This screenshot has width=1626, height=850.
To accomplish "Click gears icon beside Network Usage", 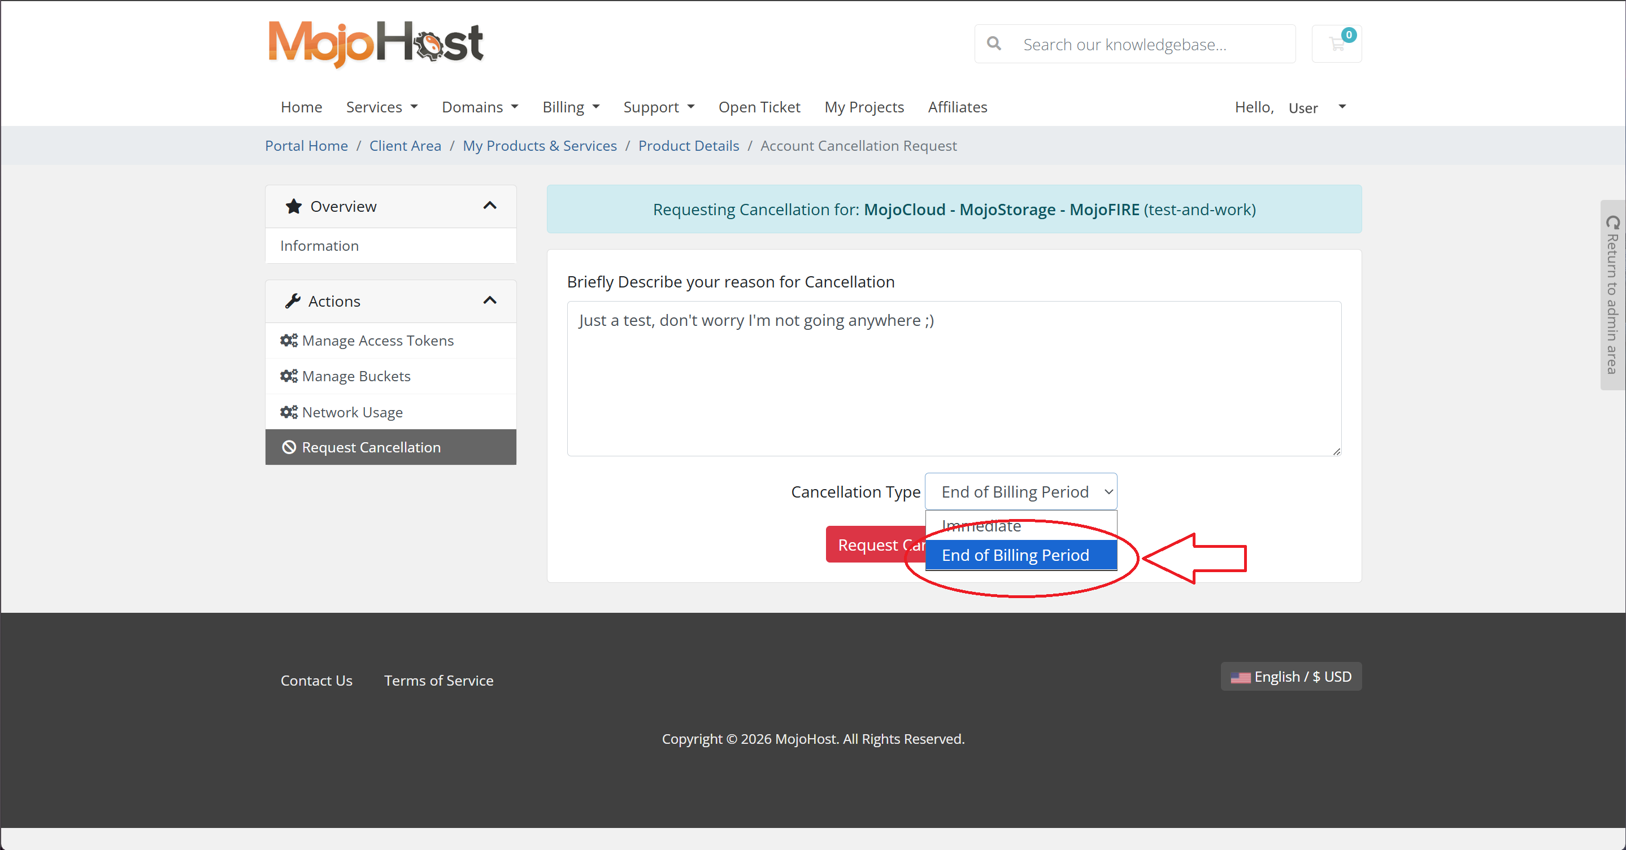I will click(x=289, y=412).
